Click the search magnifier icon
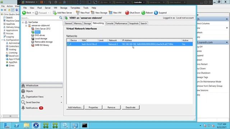The image size is (230, 129). coord(61,18)
